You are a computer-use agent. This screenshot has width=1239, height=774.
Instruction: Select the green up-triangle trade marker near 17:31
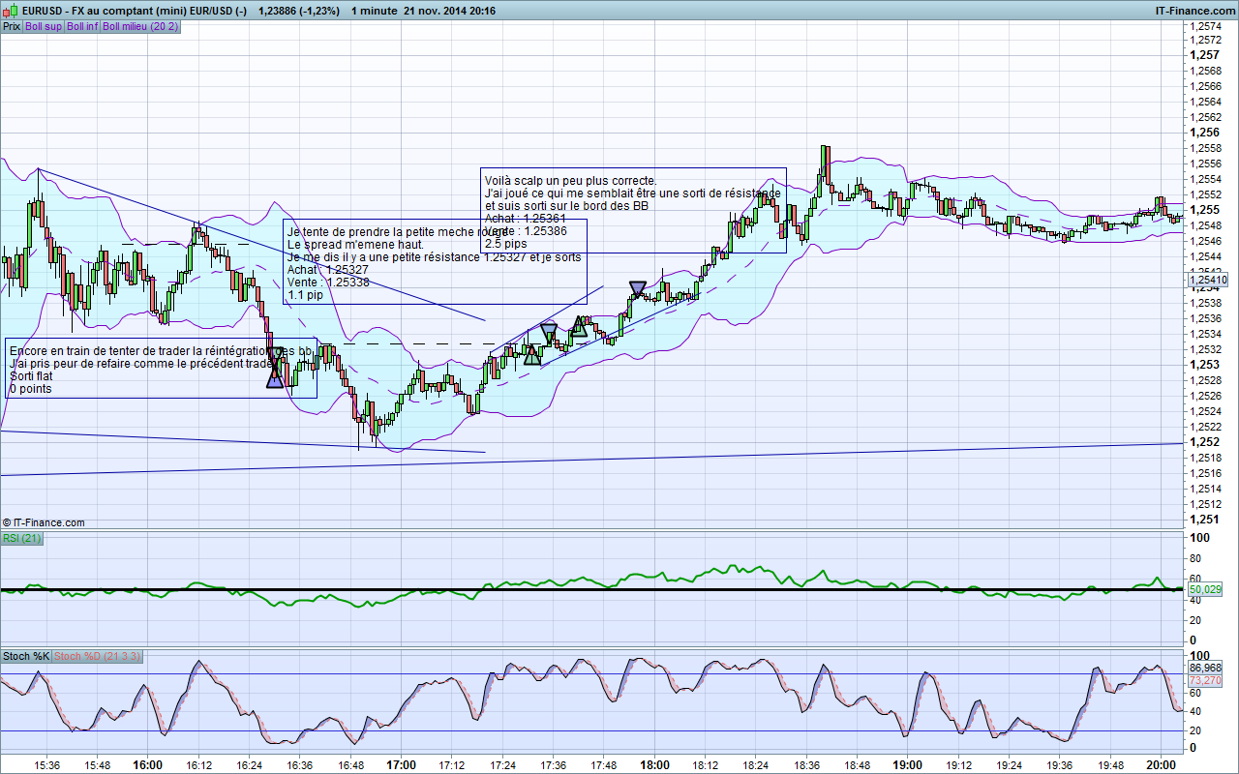point(532,355)
